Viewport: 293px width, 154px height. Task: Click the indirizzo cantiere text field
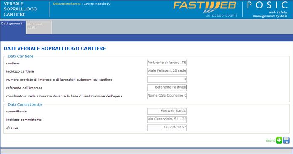167,71
